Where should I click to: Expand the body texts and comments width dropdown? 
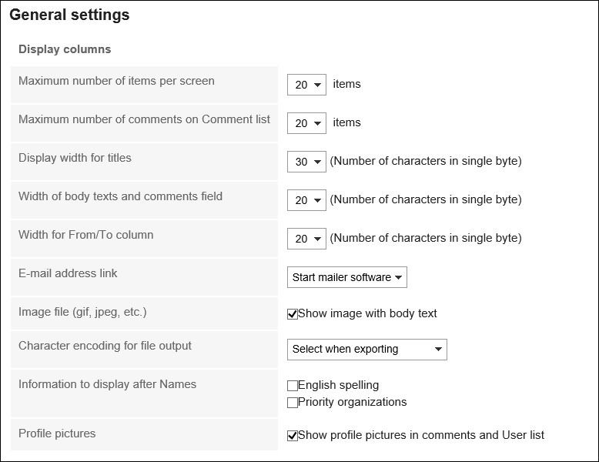pyautogui.click(x=306, y=200)
